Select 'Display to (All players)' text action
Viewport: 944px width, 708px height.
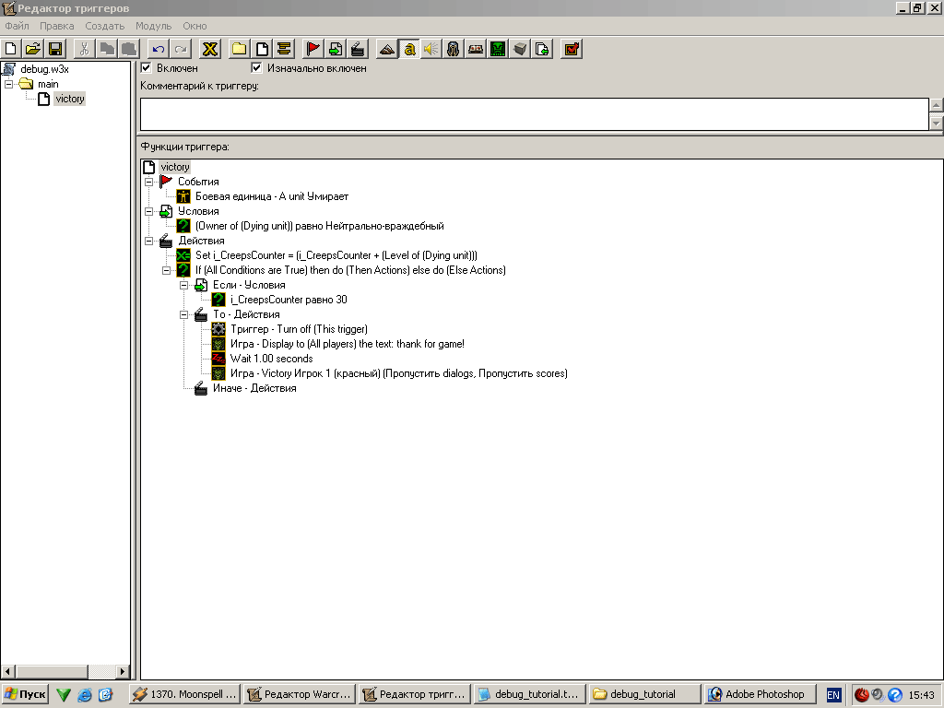348,344
